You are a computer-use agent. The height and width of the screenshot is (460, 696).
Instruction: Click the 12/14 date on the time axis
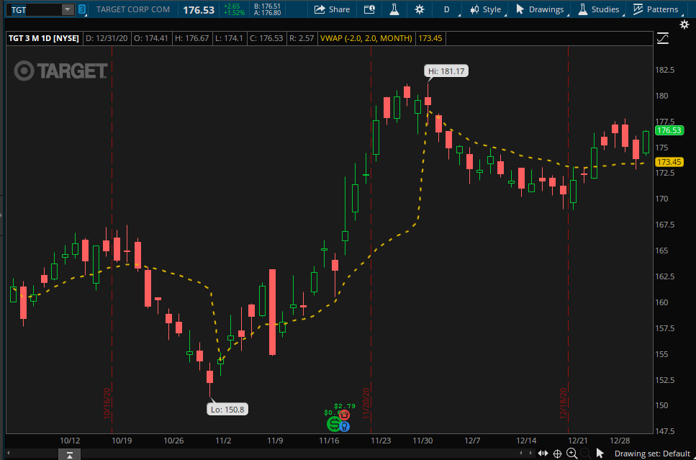525,441
